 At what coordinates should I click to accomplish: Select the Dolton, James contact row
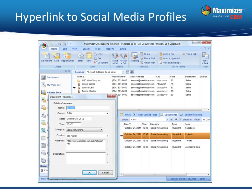point(141,84)
